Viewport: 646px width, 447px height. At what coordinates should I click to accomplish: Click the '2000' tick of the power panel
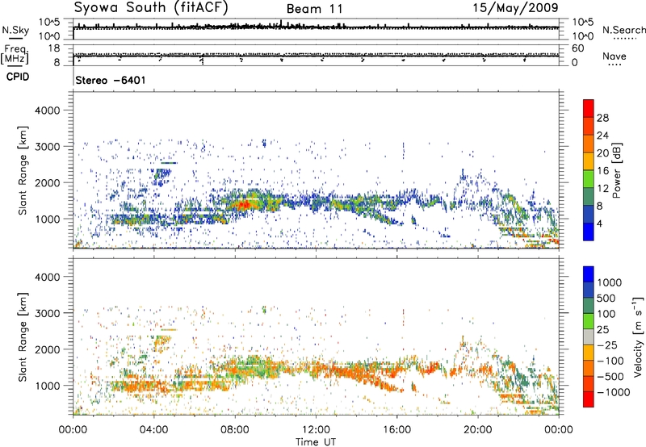pyautogui.click(x=47, y=182)
